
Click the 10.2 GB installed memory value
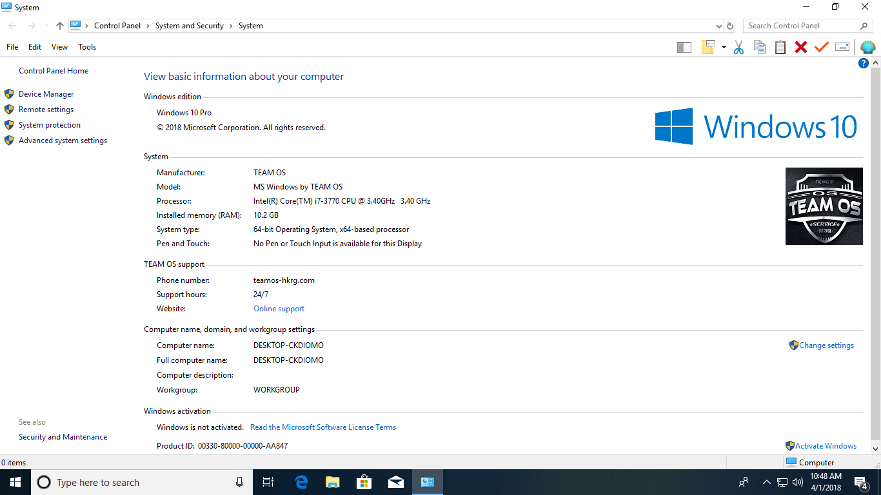click(x=266, y=215)
